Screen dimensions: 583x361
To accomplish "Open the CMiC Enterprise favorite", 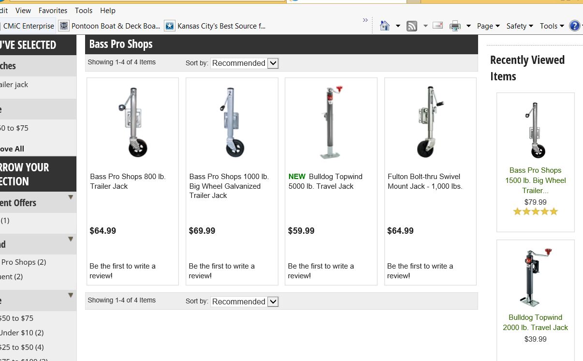I will coord(28,26).
